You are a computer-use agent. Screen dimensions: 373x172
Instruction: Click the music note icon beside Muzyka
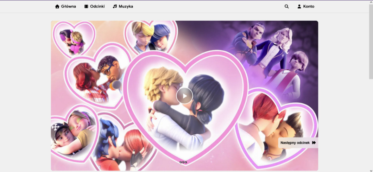coord(115,6)
